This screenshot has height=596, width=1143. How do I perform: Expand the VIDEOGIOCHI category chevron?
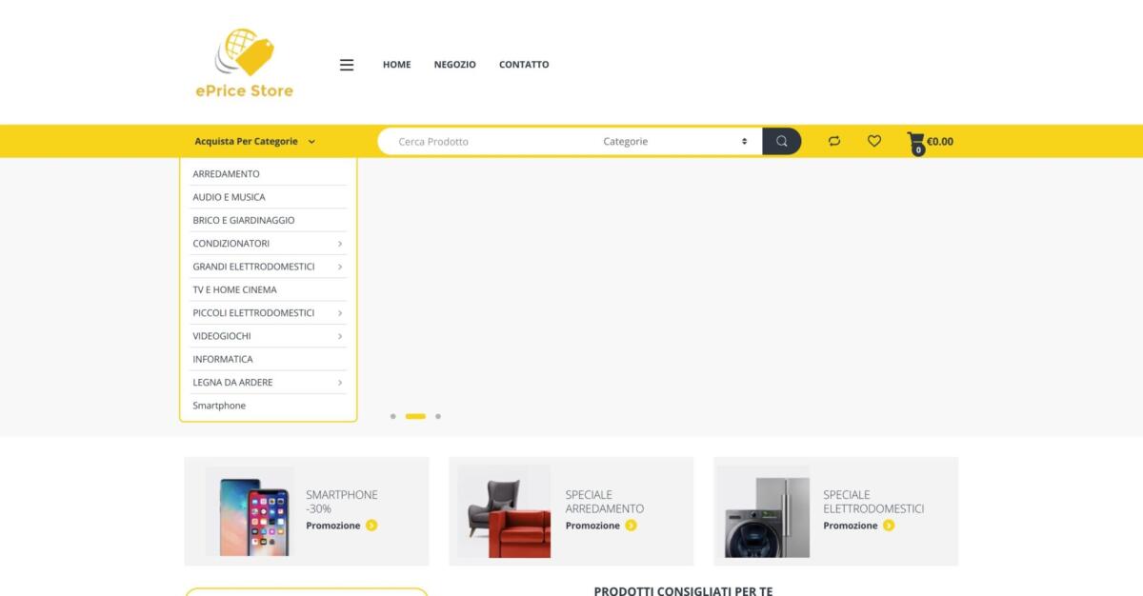click(x=339, y=335)
